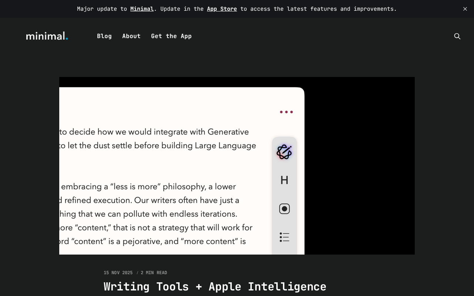Open the three-dot more options icon
Screen dimensions: 474x296
[x=286, y=112]
